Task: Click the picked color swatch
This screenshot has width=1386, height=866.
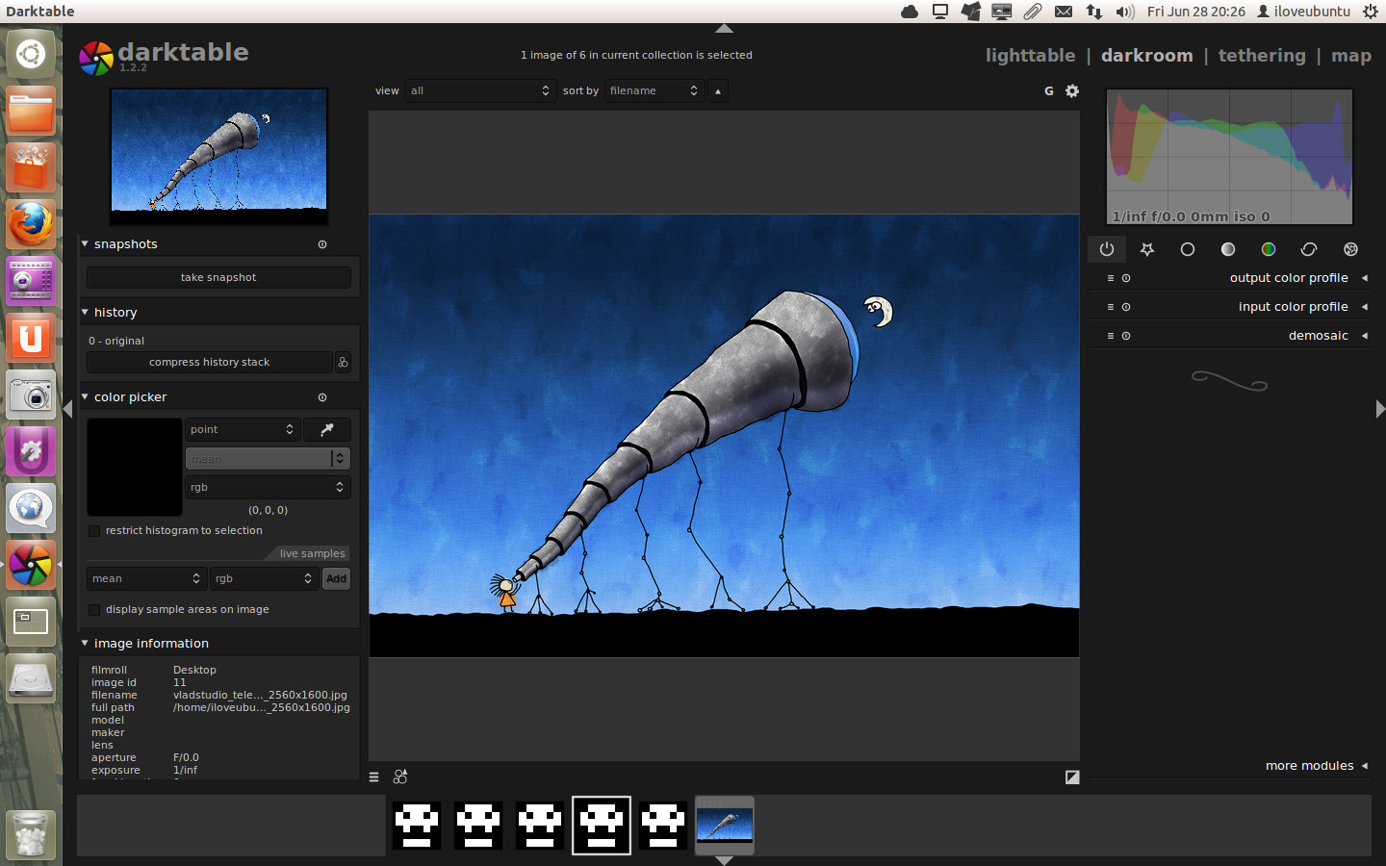Action: (x=135, y=467)
